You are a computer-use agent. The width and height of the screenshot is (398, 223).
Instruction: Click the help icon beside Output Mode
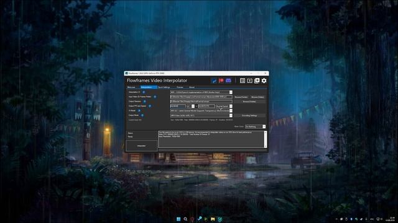(x=142, y=115)
